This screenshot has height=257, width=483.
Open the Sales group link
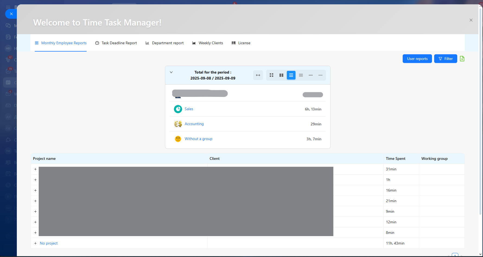pyautogui.click(x=189, y=109)
